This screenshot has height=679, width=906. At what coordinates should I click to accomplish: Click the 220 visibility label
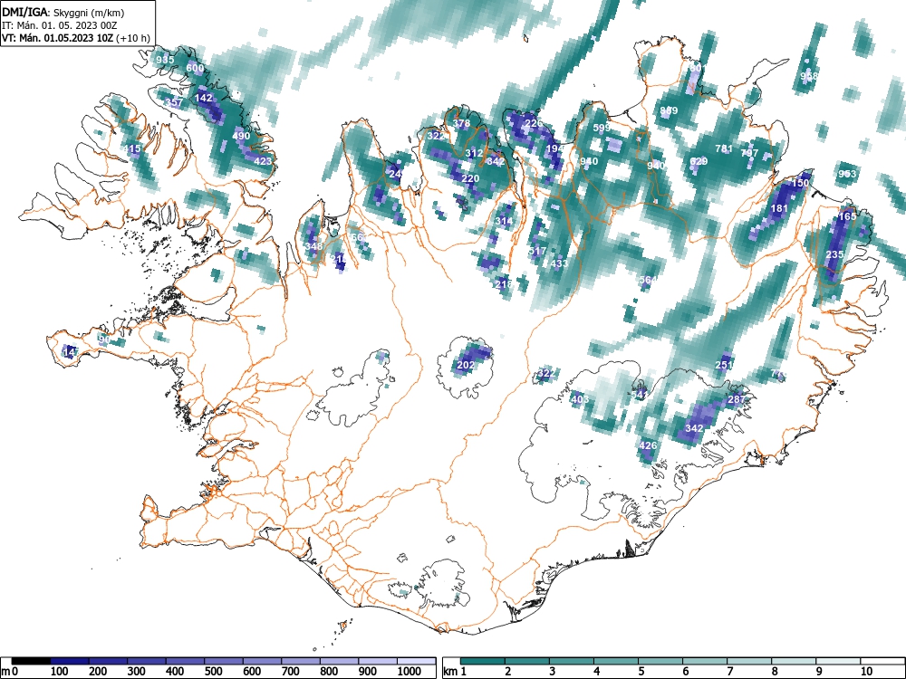point(469,178)
